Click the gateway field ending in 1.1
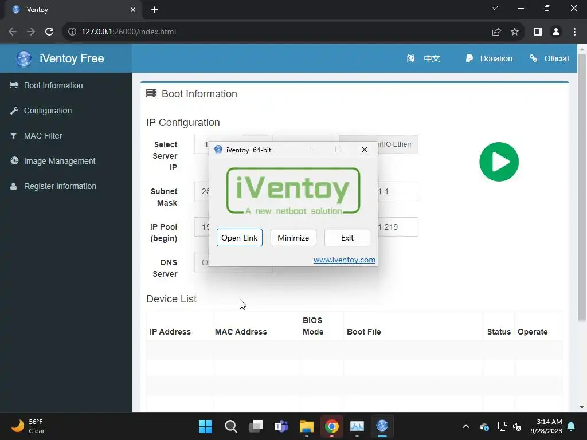 pyautogui.click(x=398, y=191)
